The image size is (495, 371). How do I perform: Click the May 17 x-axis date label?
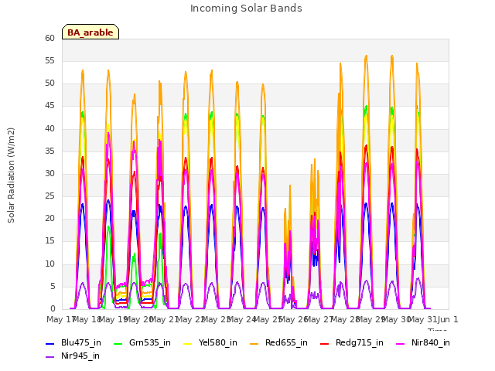60,319
